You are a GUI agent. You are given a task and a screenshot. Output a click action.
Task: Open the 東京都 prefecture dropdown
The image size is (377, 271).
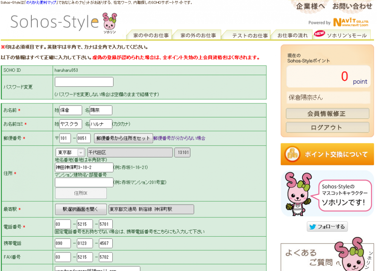tap(70, 152)
